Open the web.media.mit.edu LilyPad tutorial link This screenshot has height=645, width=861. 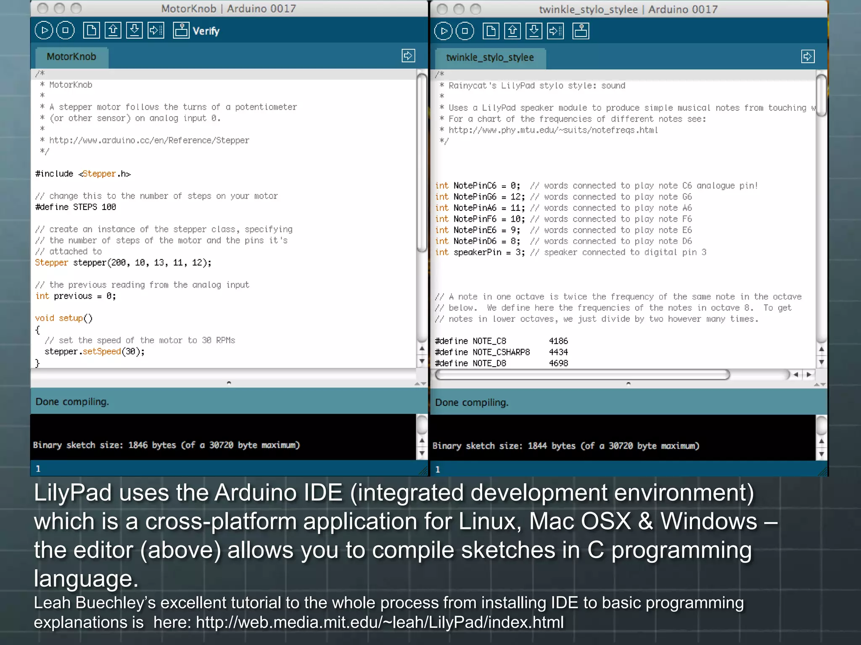click(x=380, y=622)
